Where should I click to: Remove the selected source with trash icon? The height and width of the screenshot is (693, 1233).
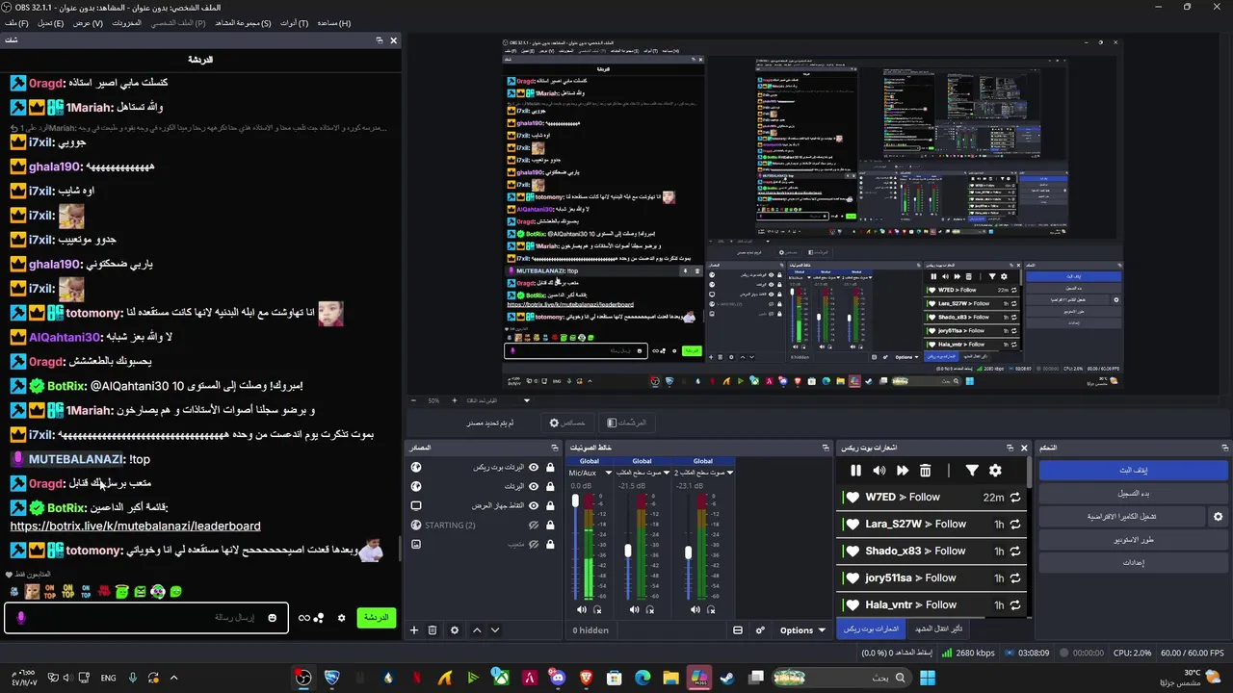click(x=433, y=630)
